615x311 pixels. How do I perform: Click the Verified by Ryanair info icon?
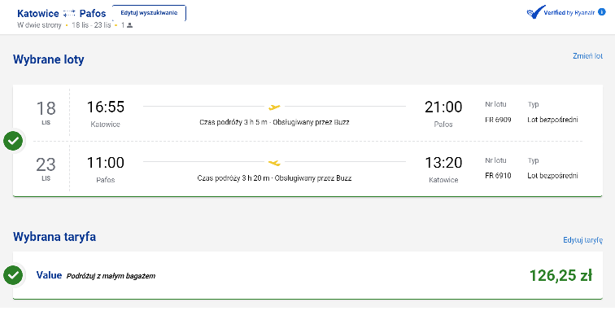coord(602,12)
